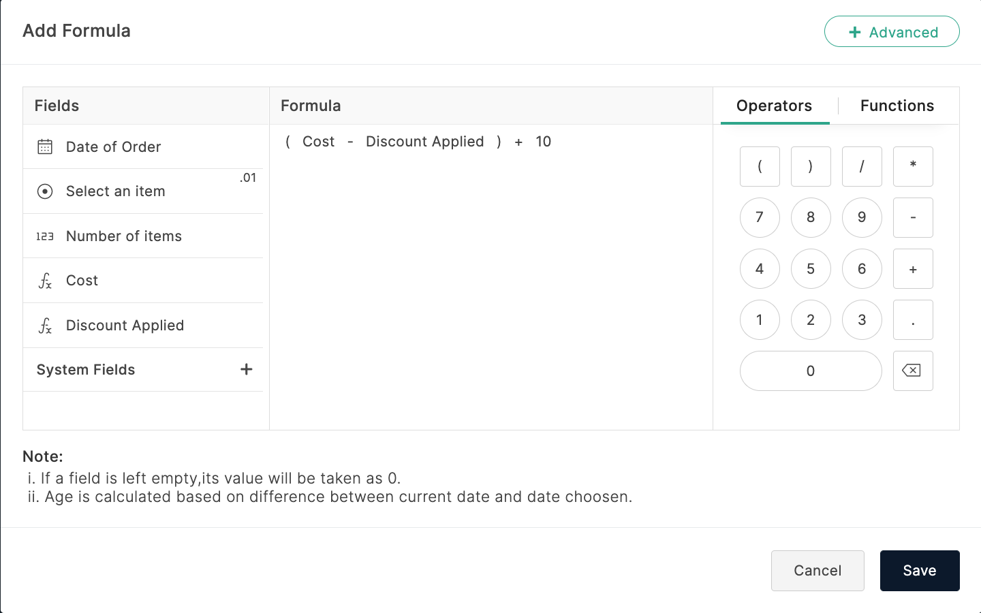Image resolution: width=981 pixels, height=613 pixels.
Task: Click Discount Applied token in the formula
Action: [425, 142]
